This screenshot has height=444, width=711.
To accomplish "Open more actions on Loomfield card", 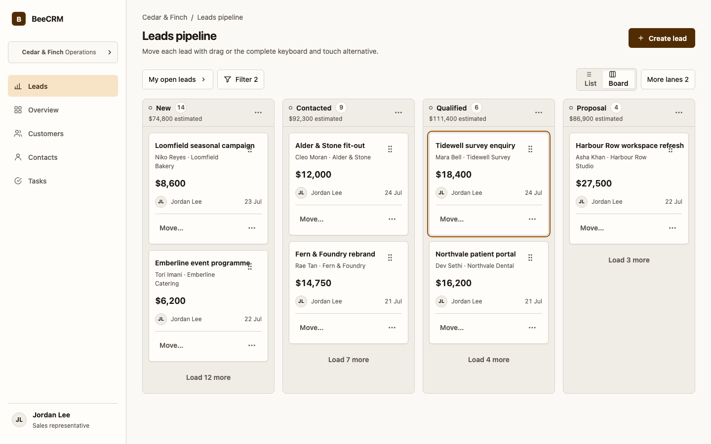I will 252,228.
